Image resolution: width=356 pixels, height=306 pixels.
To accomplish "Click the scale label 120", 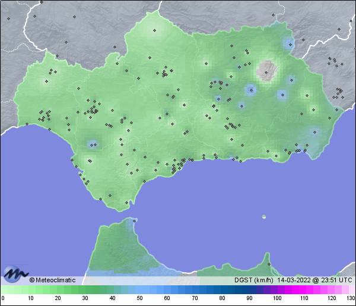I will point(332,298).
